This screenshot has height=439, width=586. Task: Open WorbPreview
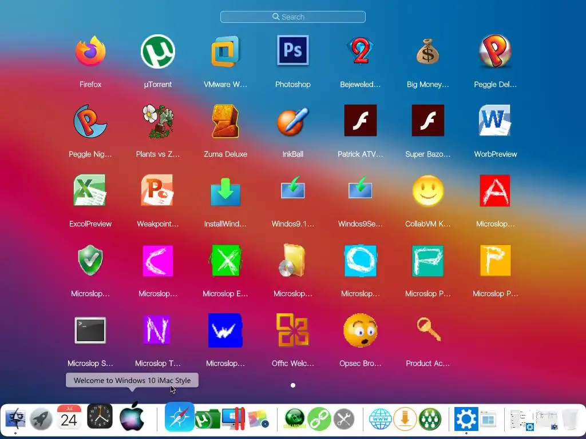495,120
